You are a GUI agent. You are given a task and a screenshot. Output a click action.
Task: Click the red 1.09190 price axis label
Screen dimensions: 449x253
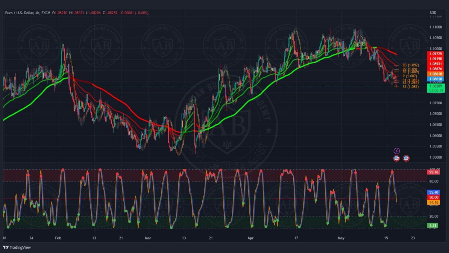point(436,59)
